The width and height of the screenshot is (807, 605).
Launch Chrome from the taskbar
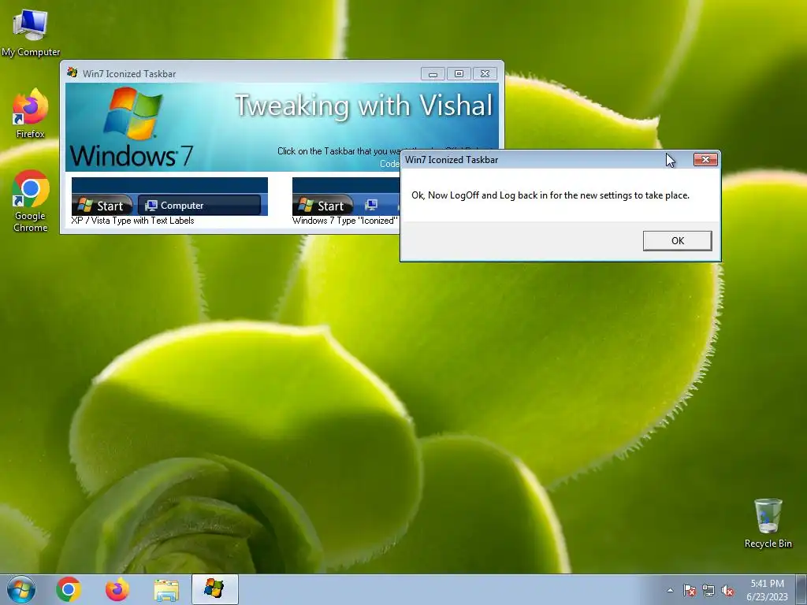tap(69, 589)
